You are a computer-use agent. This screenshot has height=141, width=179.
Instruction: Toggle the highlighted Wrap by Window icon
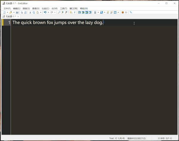tap(87, 13)
